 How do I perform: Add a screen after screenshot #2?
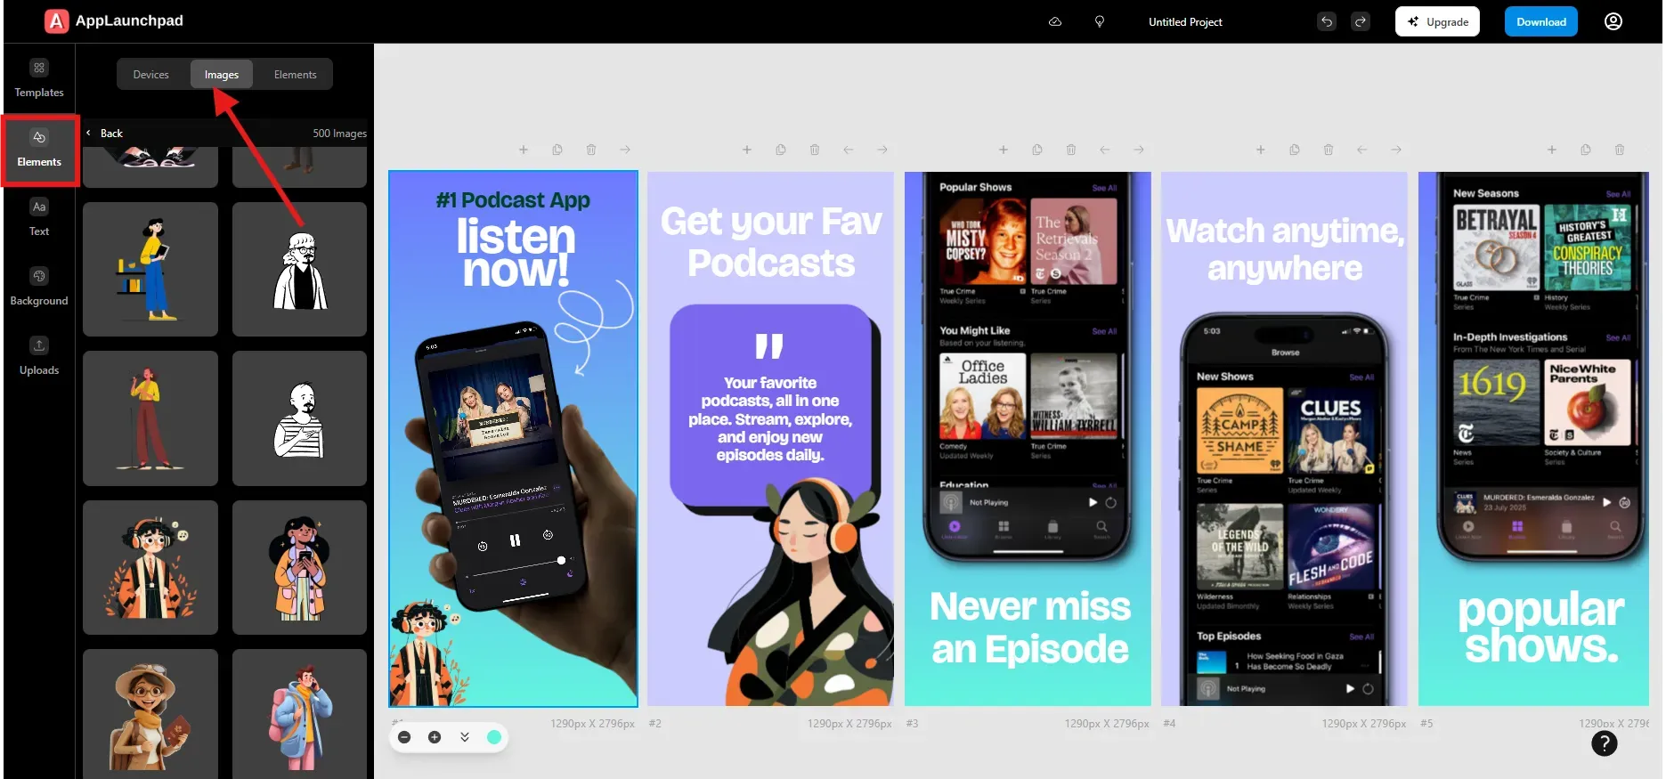747,150
